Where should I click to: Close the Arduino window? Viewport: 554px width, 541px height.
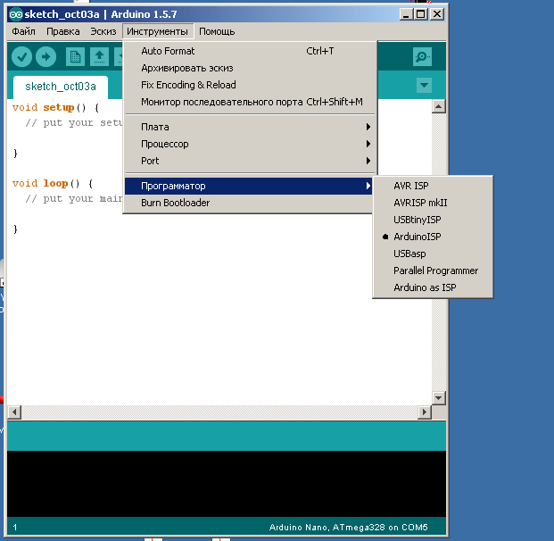tap(437, 14)
